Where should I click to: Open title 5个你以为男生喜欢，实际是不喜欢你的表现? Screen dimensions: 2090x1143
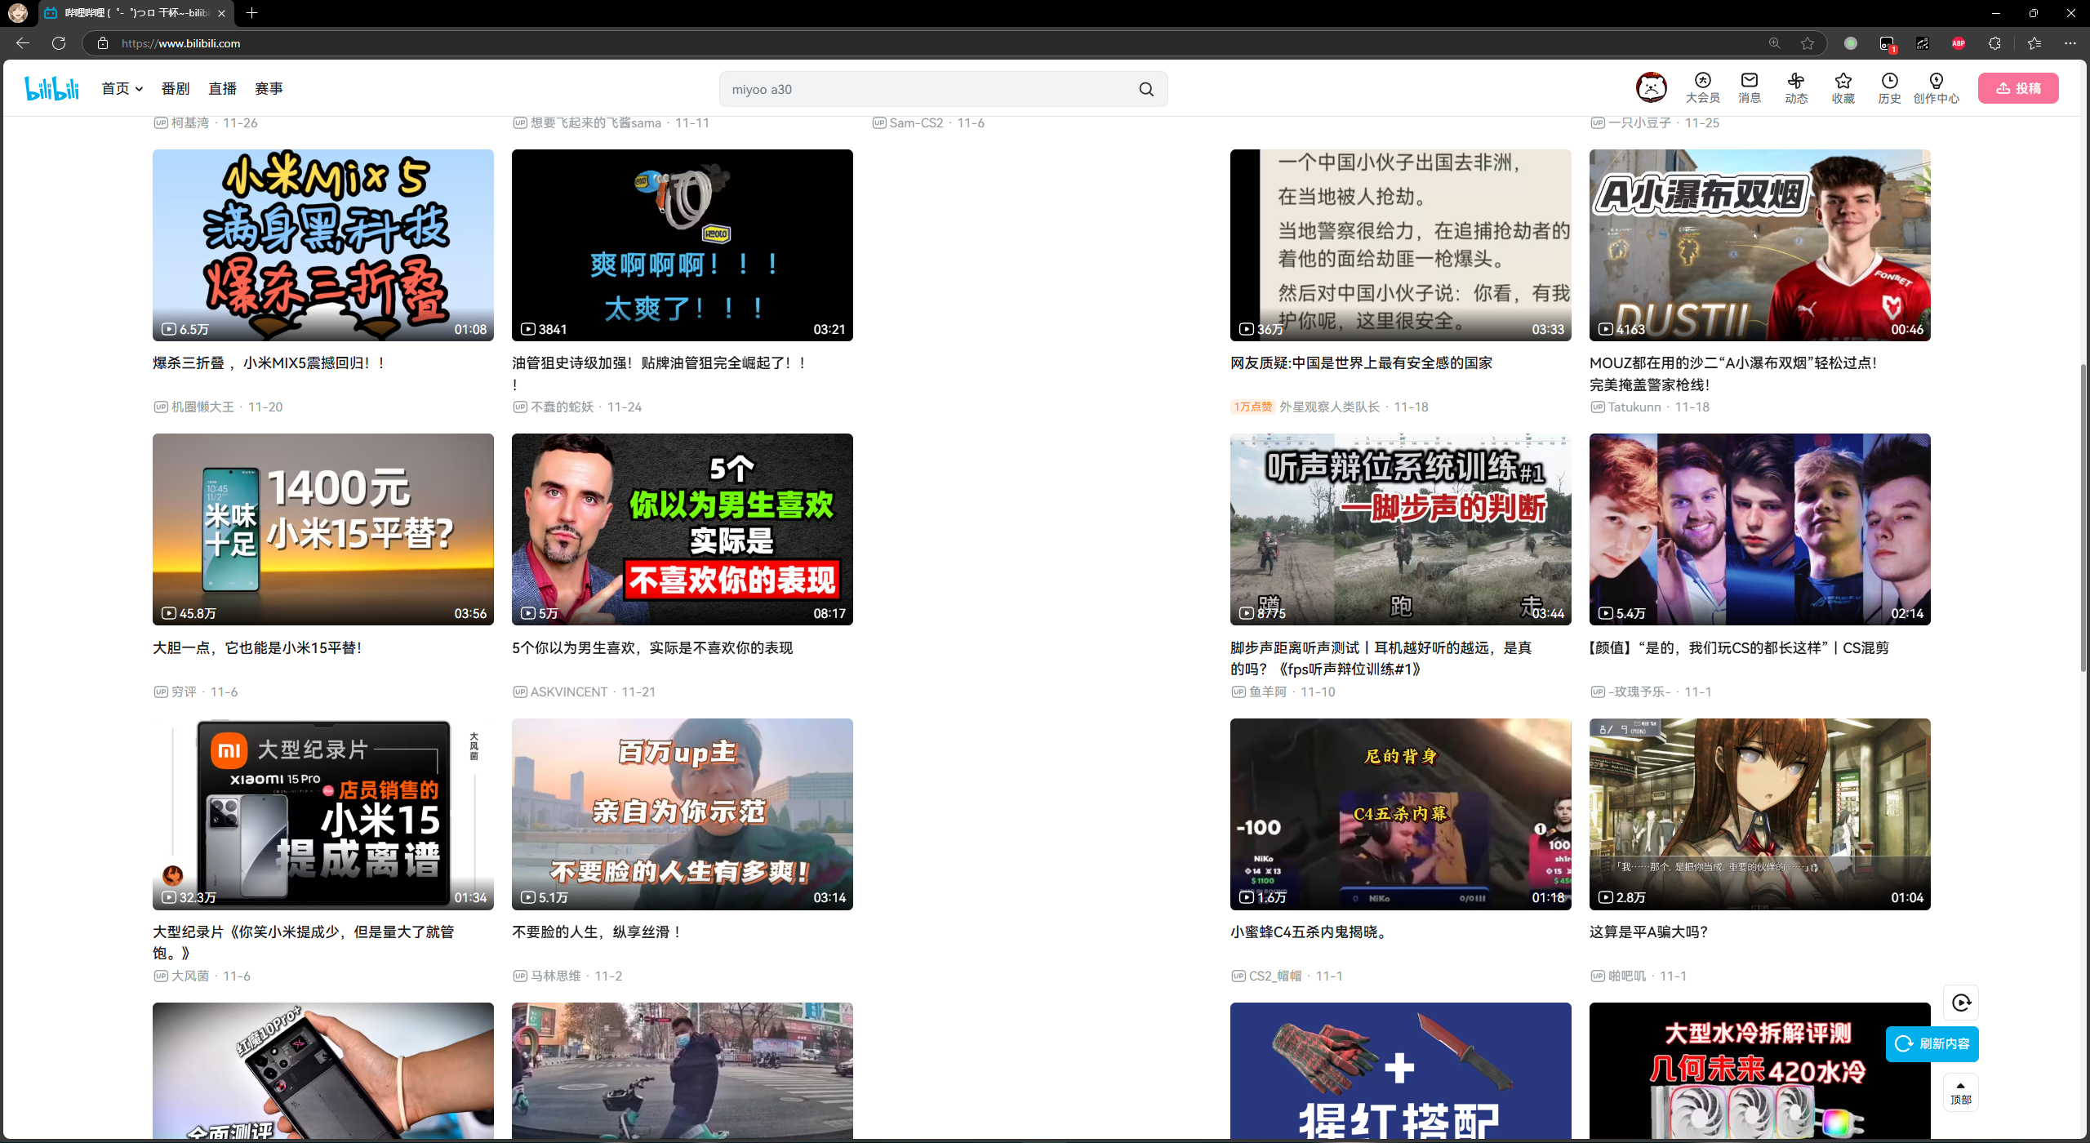(x=651, y=648)
